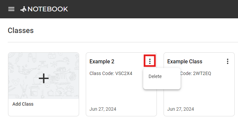Click blank space below Delete in popup

pos(162,85)
